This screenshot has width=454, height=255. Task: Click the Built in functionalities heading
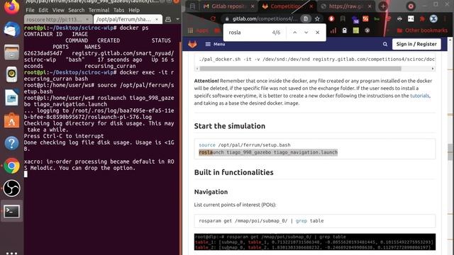233,172
